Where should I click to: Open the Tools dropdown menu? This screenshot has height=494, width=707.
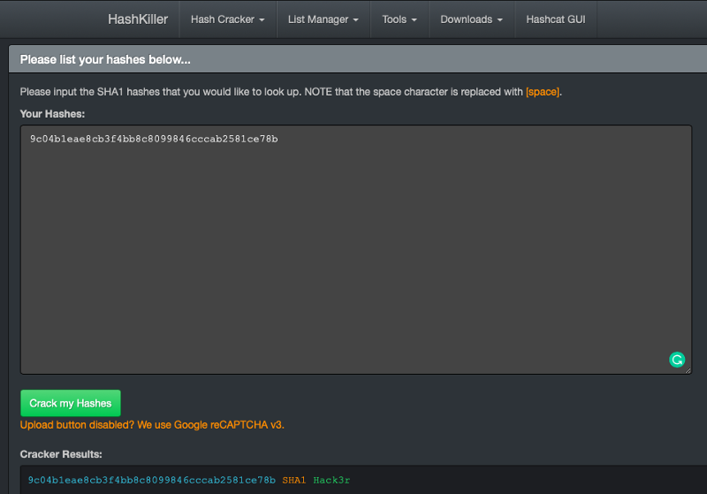coord(399,19)
